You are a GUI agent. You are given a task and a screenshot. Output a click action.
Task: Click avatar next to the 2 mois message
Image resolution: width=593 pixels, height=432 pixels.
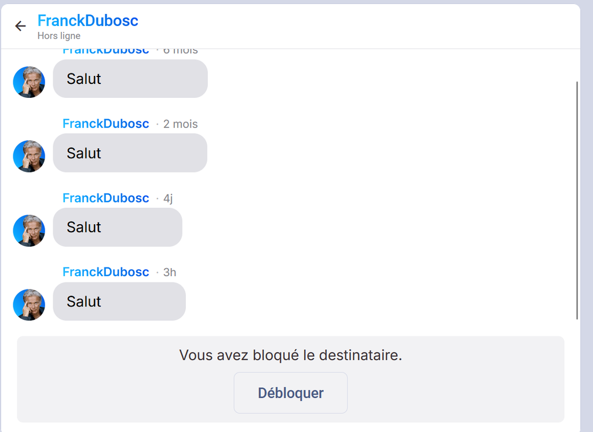point(29,156)
